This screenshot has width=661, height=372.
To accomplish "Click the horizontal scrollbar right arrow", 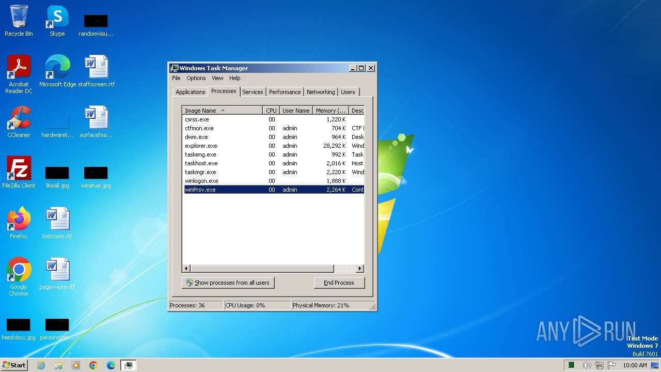I will click(x=360, y=269).
